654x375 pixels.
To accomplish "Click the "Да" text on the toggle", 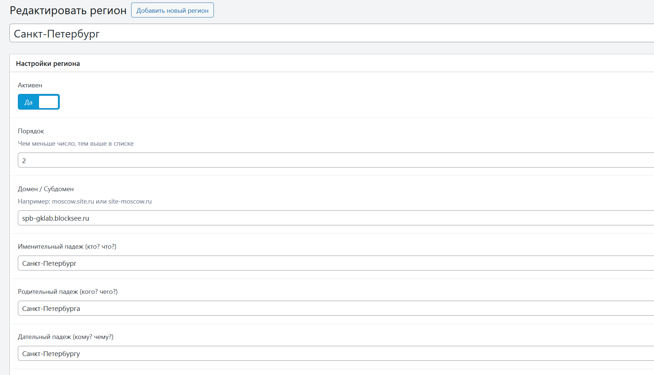I will click(28, 102).
